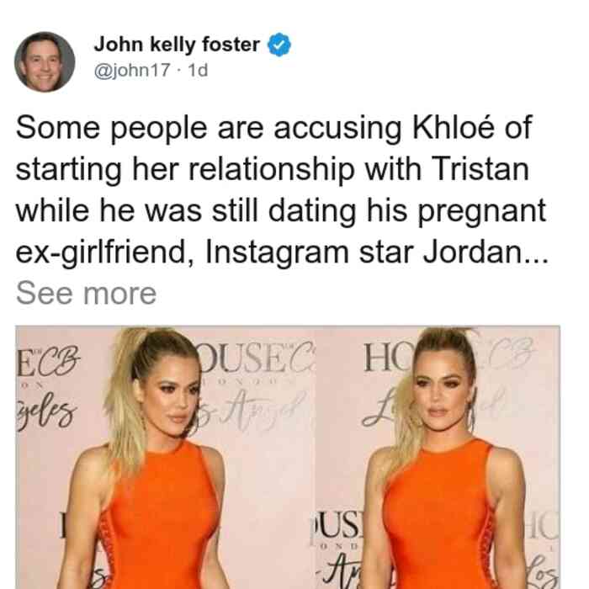Image resolution: width=589 pixels, height=589 pixels.
Task: Open the right photo of the post
Action: (x=438, y=457)
